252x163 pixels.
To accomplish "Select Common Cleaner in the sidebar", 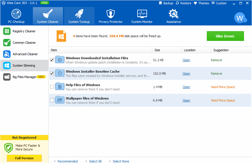I will 24,43.
